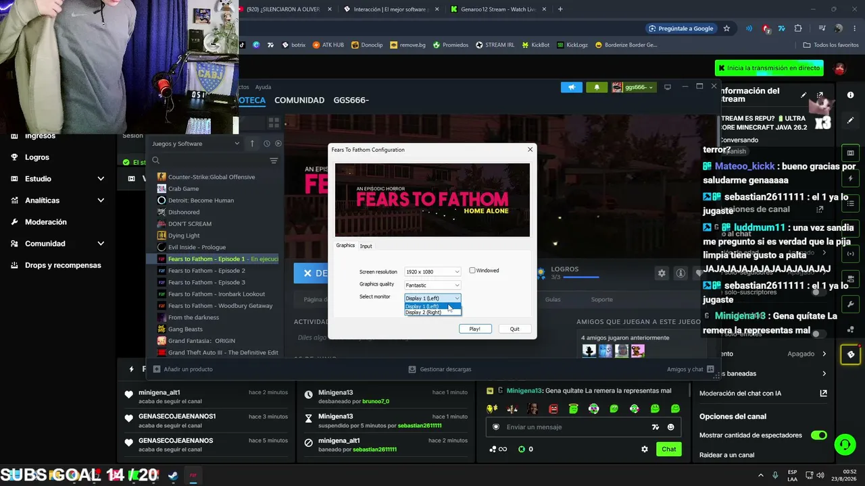Close the Fears To Fathom Configuration dialog
Screen dimensions: 865x486
point(530,149)
